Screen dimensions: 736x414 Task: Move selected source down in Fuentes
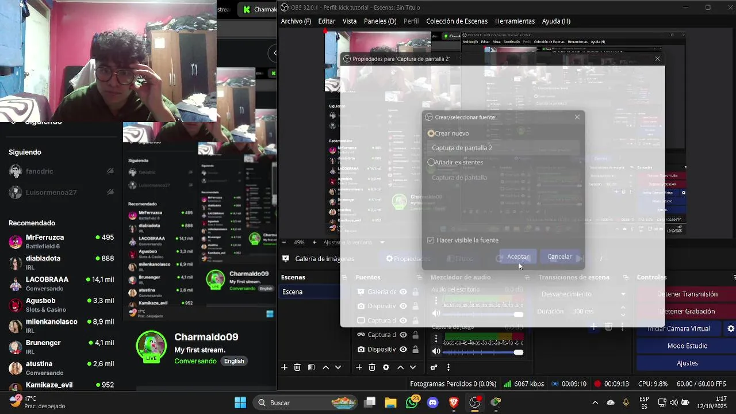pos(413,367)
